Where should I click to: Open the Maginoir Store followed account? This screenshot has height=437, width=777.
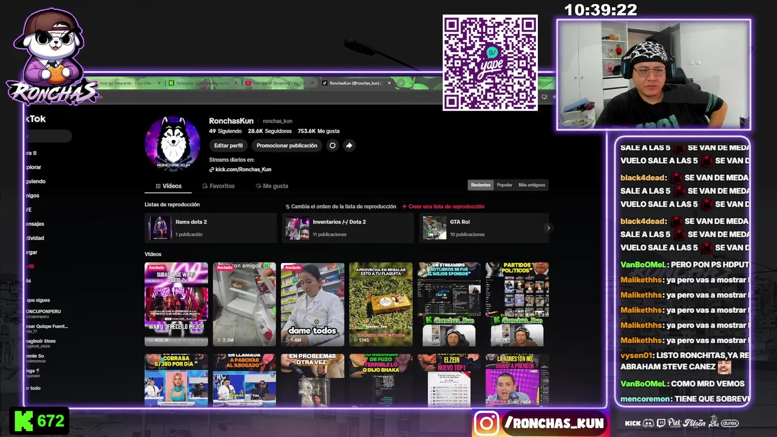(41, 344)
